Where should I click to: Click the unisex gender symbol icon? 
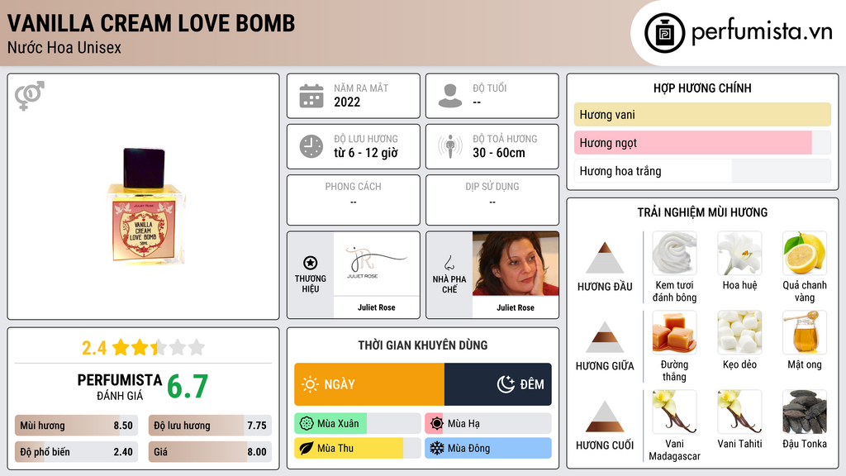click(x=30, y=96)
